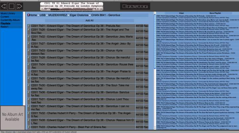
Task: Click add icon beside Tk31 Lord Thou hast
Action: point(29,99)
